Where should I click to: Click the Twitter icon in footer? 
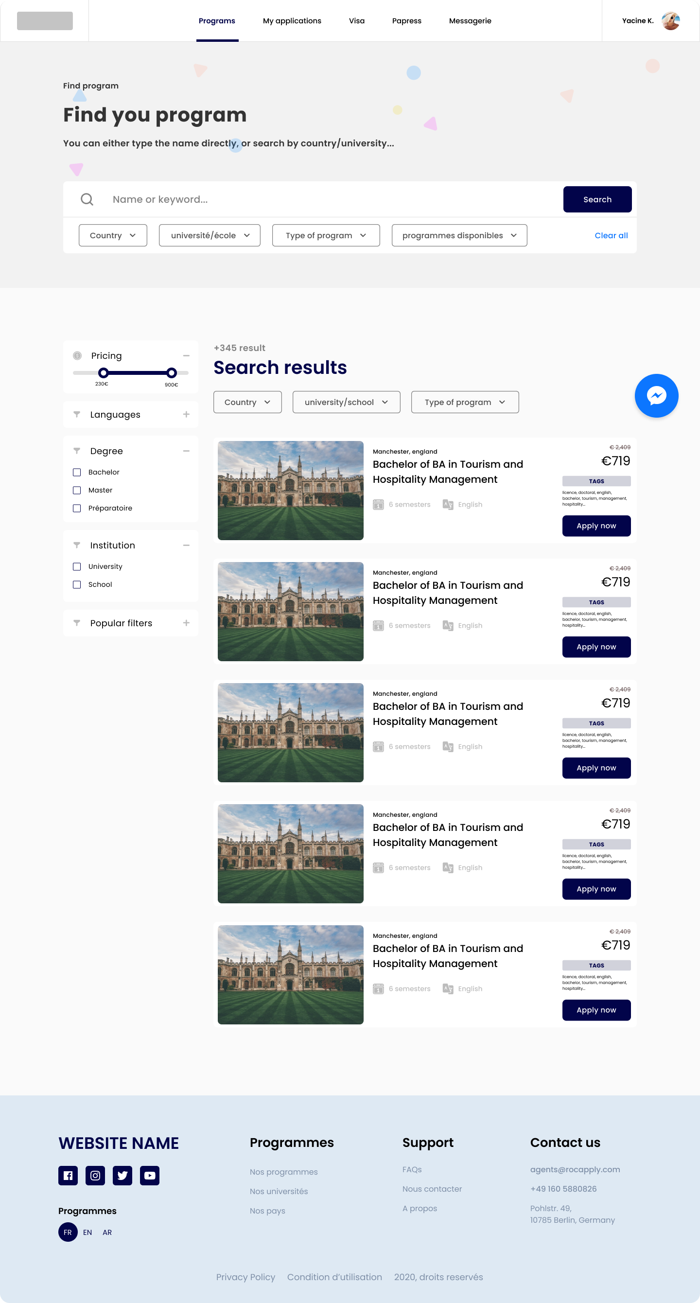pos(122,1175)
